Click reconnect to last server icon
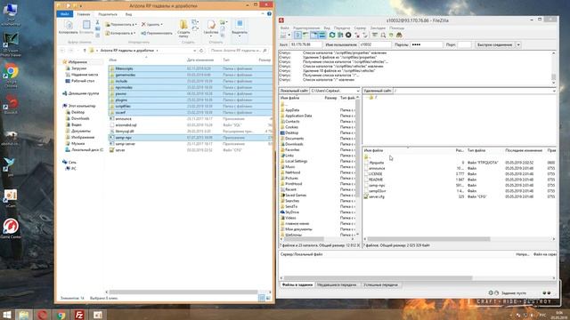 365,36
